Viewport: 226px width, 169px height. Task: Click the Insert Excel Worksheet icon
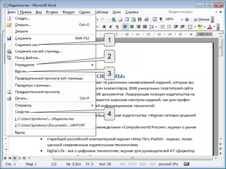[x=133, y=20]
